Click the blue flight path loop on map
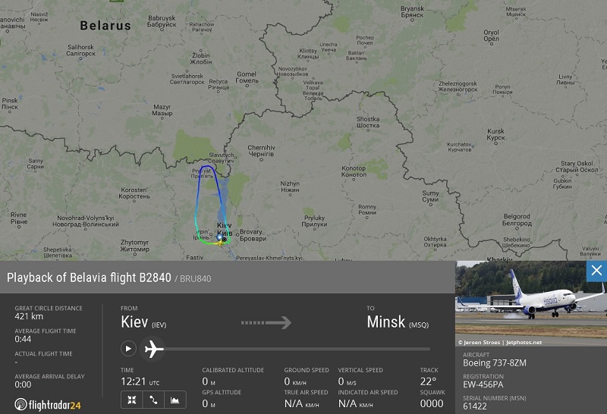This screenshot has height=414, width=607. click(198, 193)
